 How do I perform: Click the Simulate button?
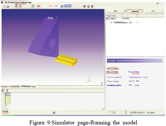tap(135, 11)
